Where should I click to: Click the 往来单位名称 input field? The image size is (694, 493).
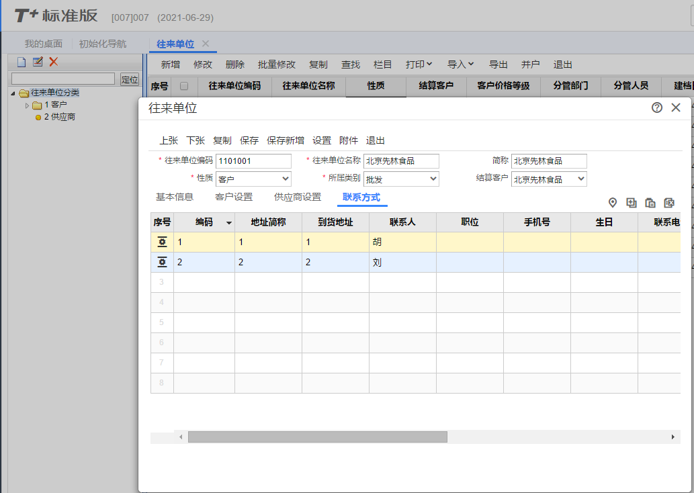pyautogui.click(x=402, y=161)
